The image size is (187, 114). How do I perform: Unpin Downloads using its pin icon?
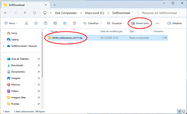(x=39, y=65)
